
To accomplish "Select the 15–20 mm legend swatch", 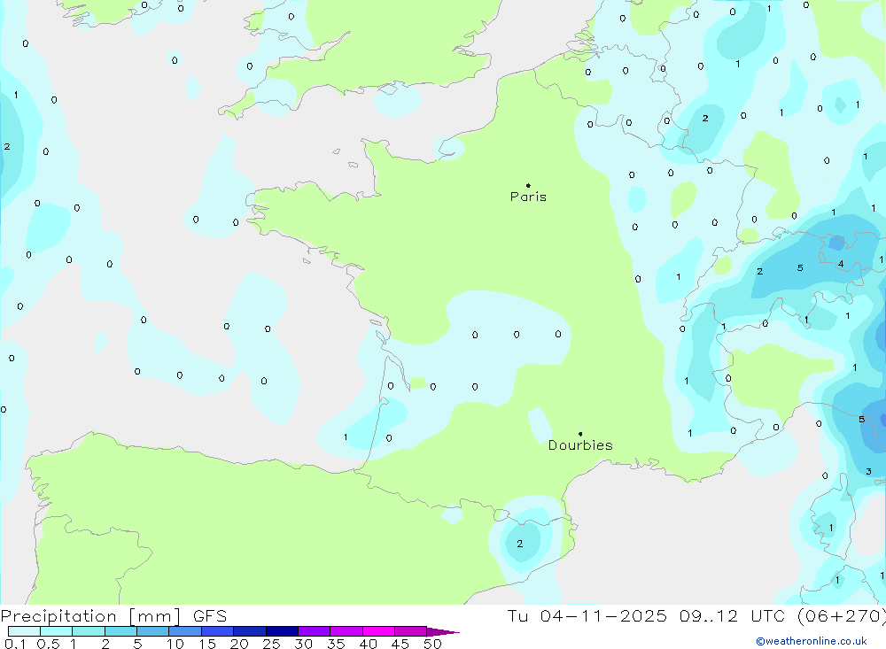I will pyautogui.click(x=217, y=631).
